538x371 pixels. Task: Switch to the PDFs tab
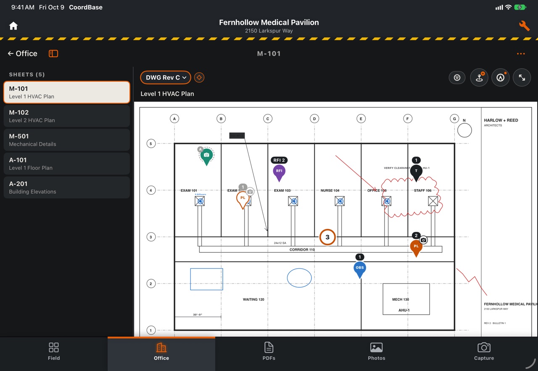[x=269, y=352]
